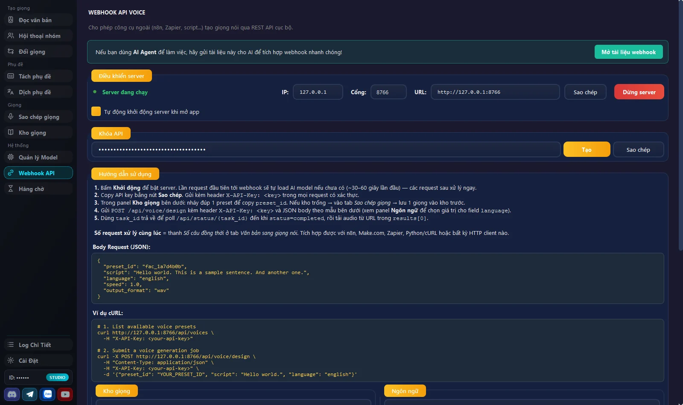Viewport: 683px width, 405px height.
Task: Copy the server URL with Sao chép
Action: [x=585, y=92]
